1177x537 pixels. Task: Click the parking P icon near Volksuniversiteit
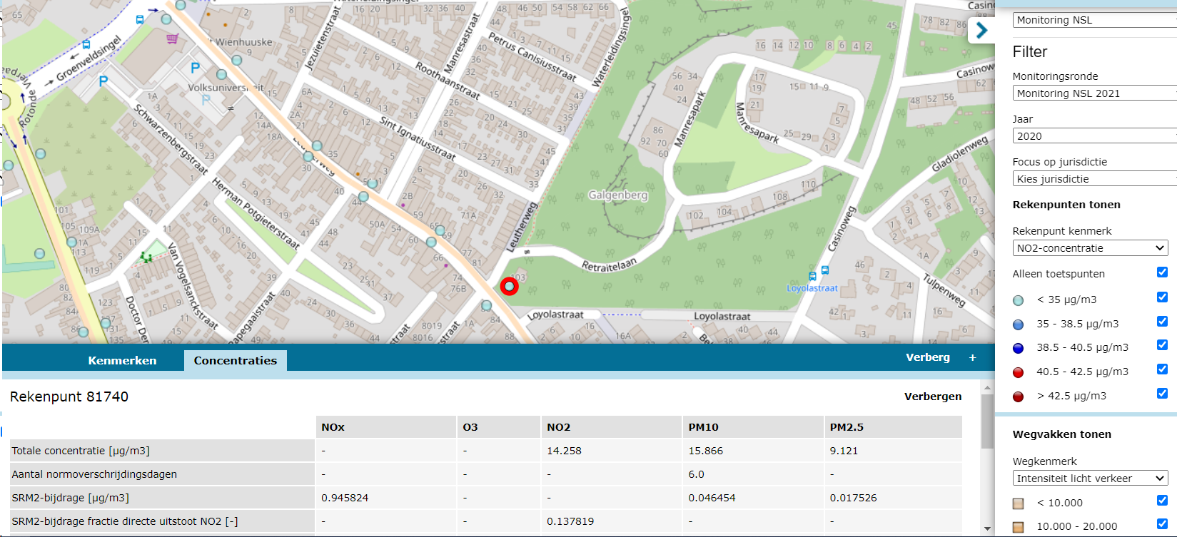pyautogui.click(x=195, y=68)
